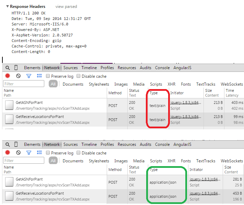Viewport: 244px width, 205px height.
Task: Open jquery initiator link for lower GetASNForPlant row
Action: tap(205, 179)
